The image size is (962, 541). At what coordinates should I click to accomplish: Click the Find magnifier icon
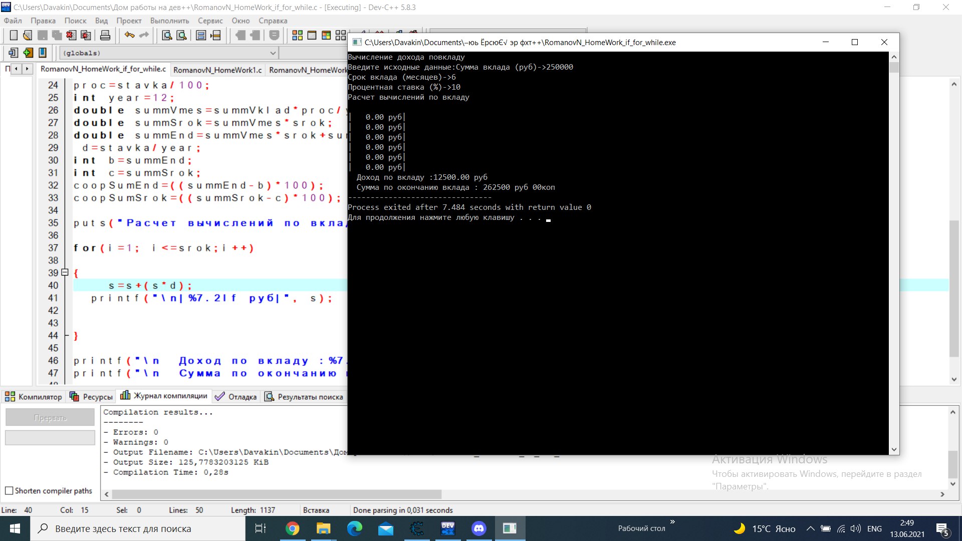pos(167,35)
